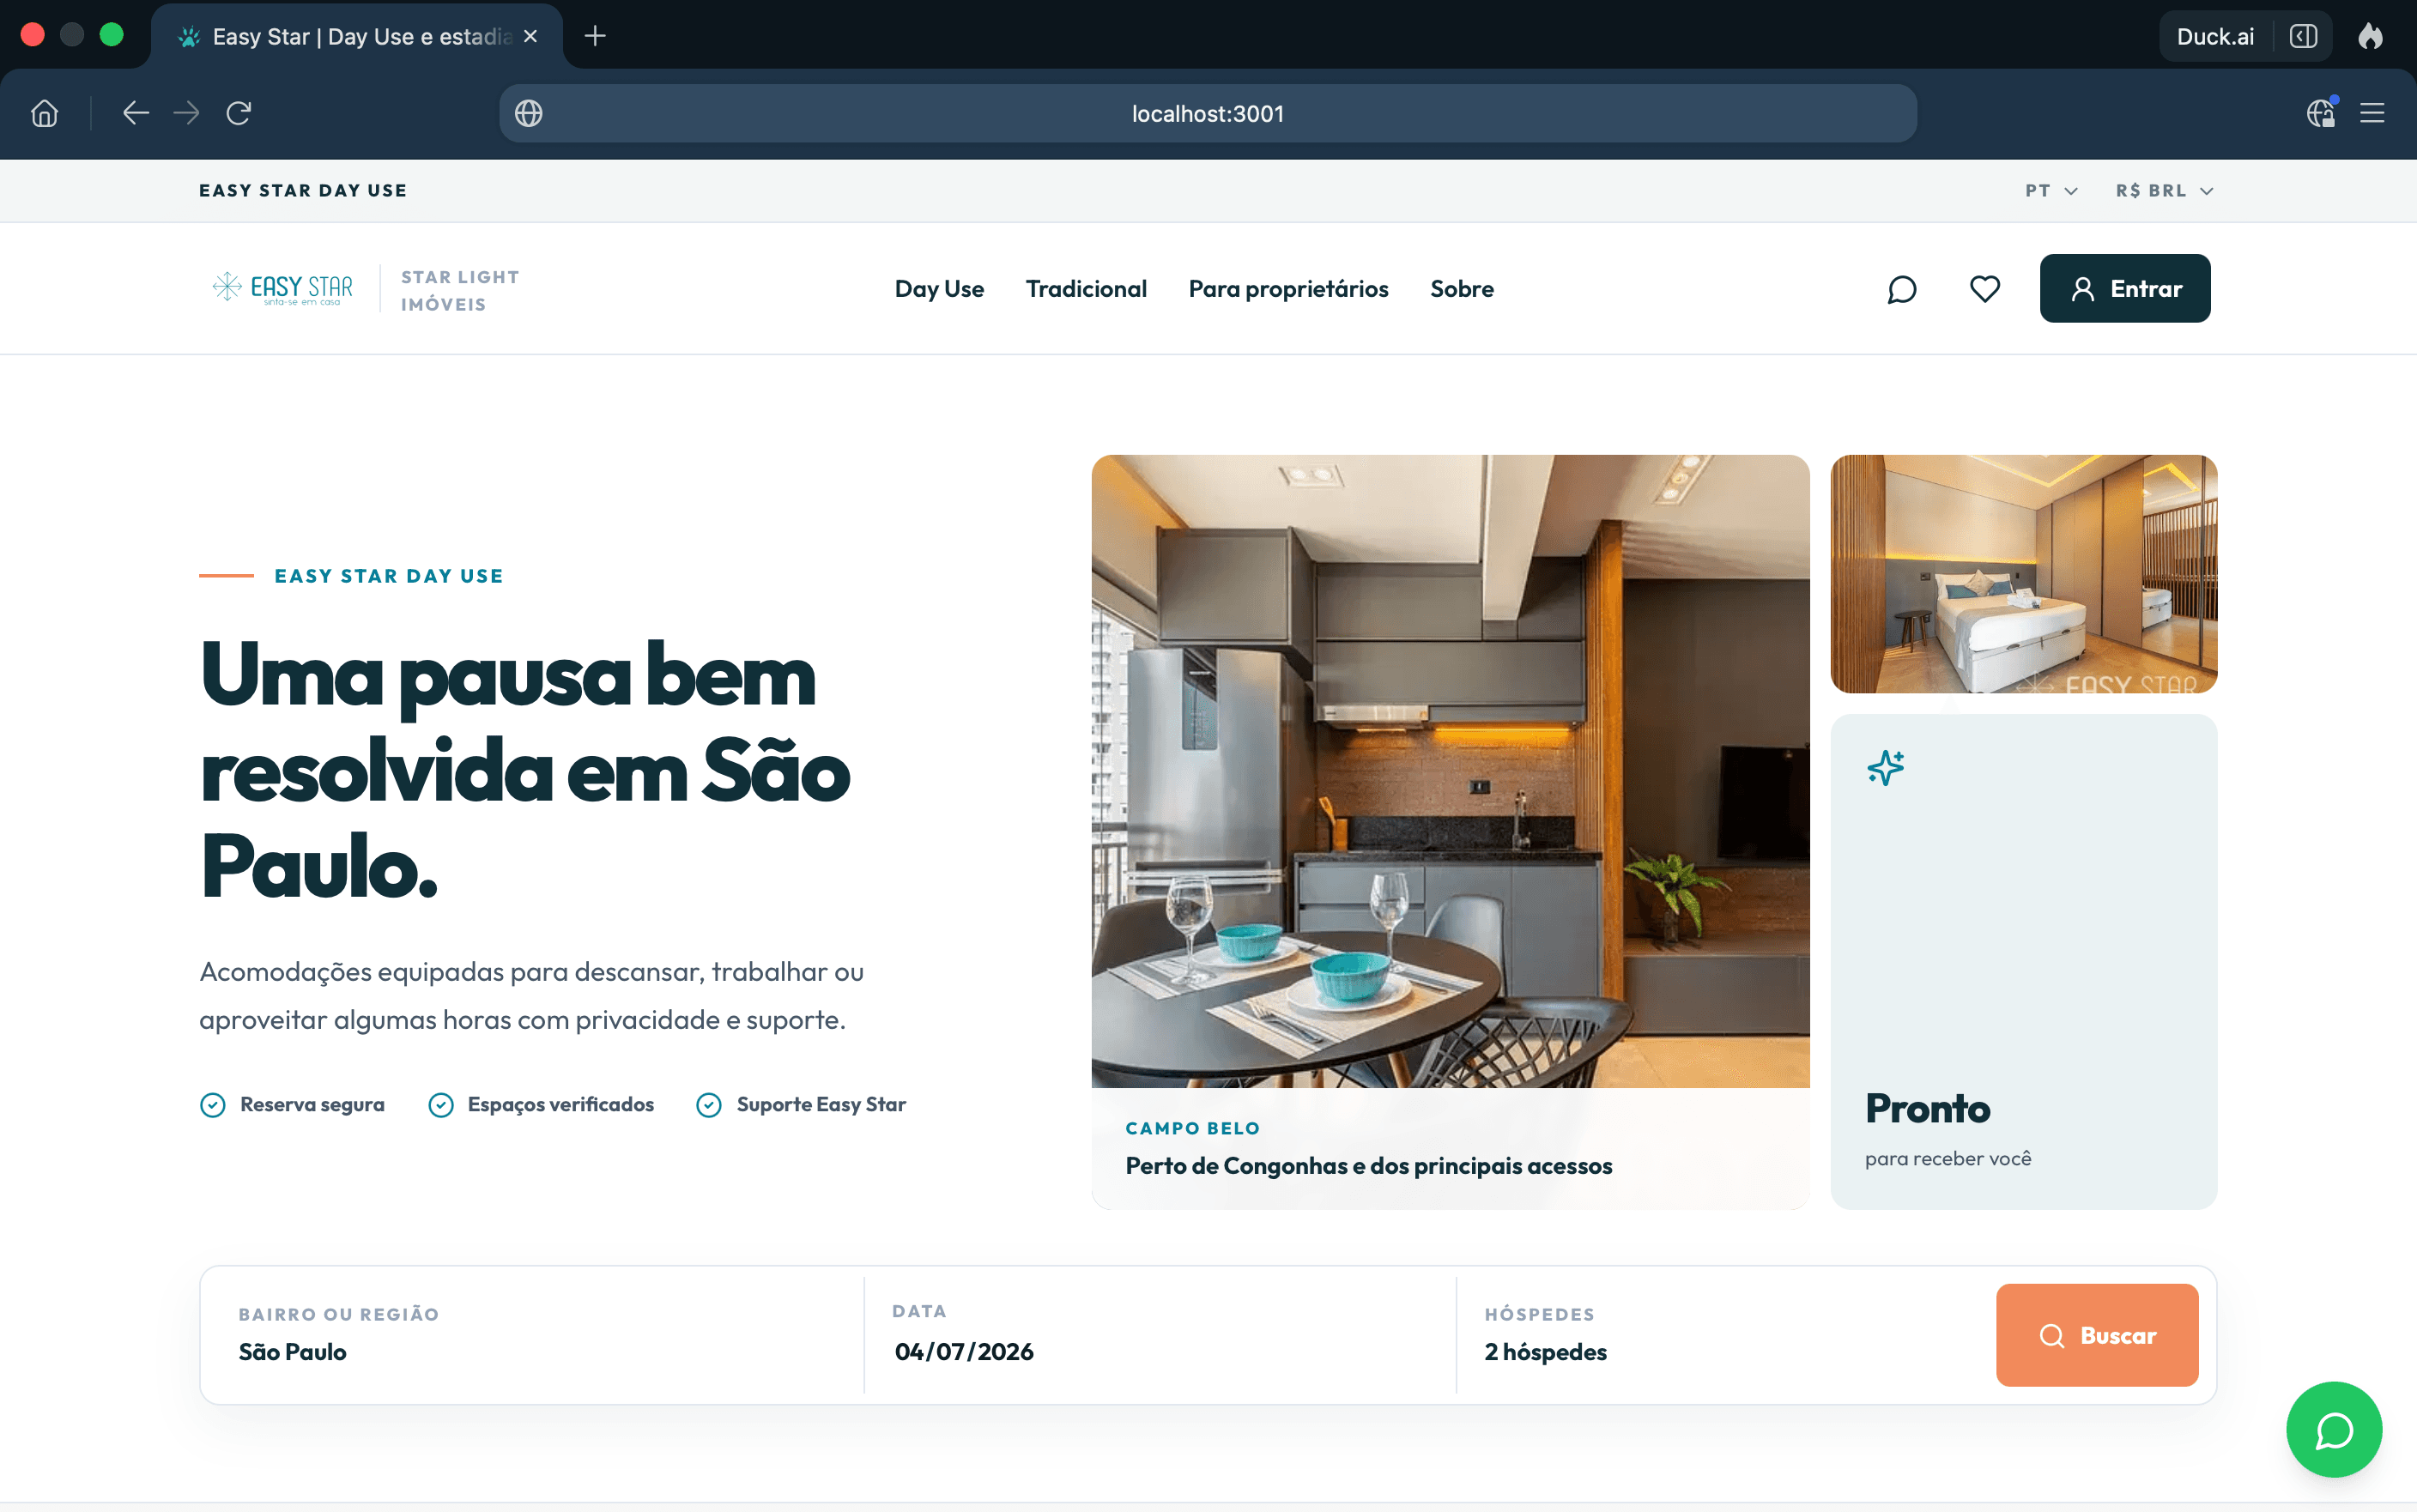Viewport: 2417px width, 1512px height.
Task: Click the Entrar login button
Action: click(x=2125, y=288)
